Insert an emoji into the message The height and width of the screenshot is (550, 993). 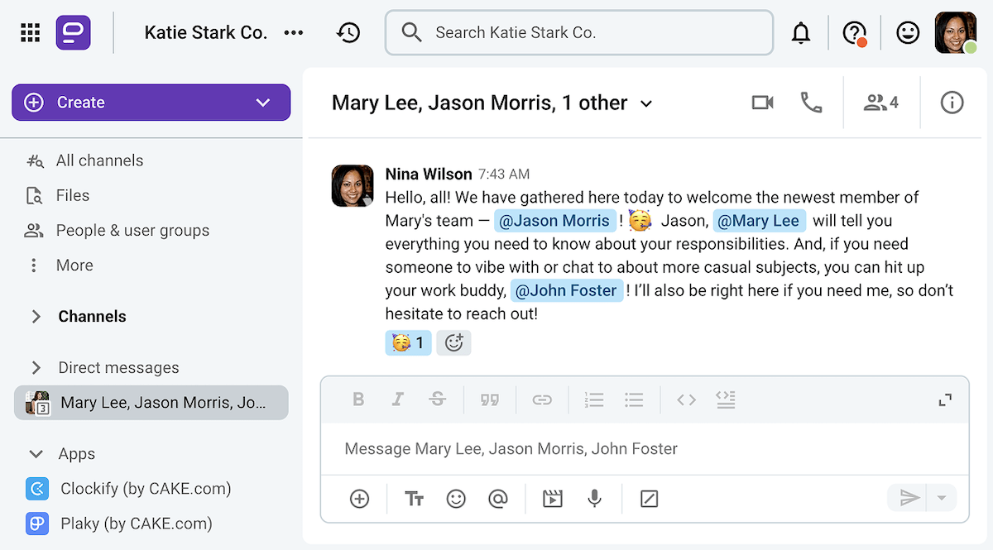click(x=456, y=499)
